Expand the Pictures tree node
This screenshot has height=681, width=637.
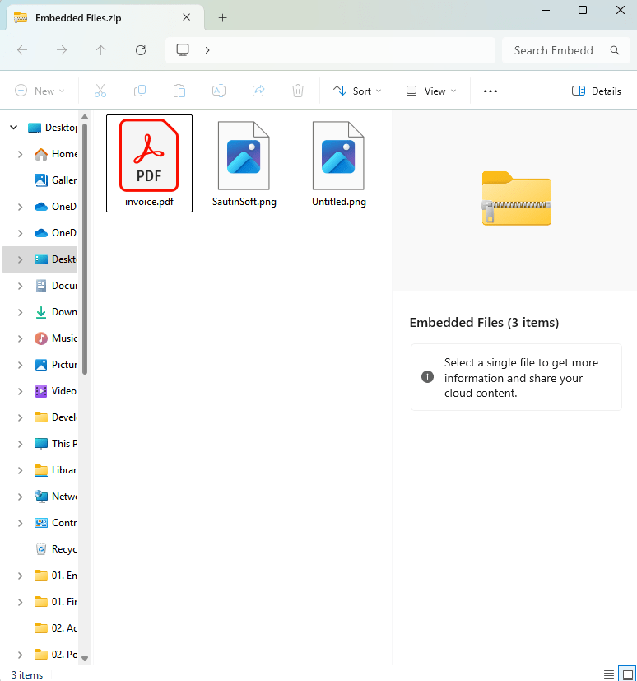coord(20,365)
